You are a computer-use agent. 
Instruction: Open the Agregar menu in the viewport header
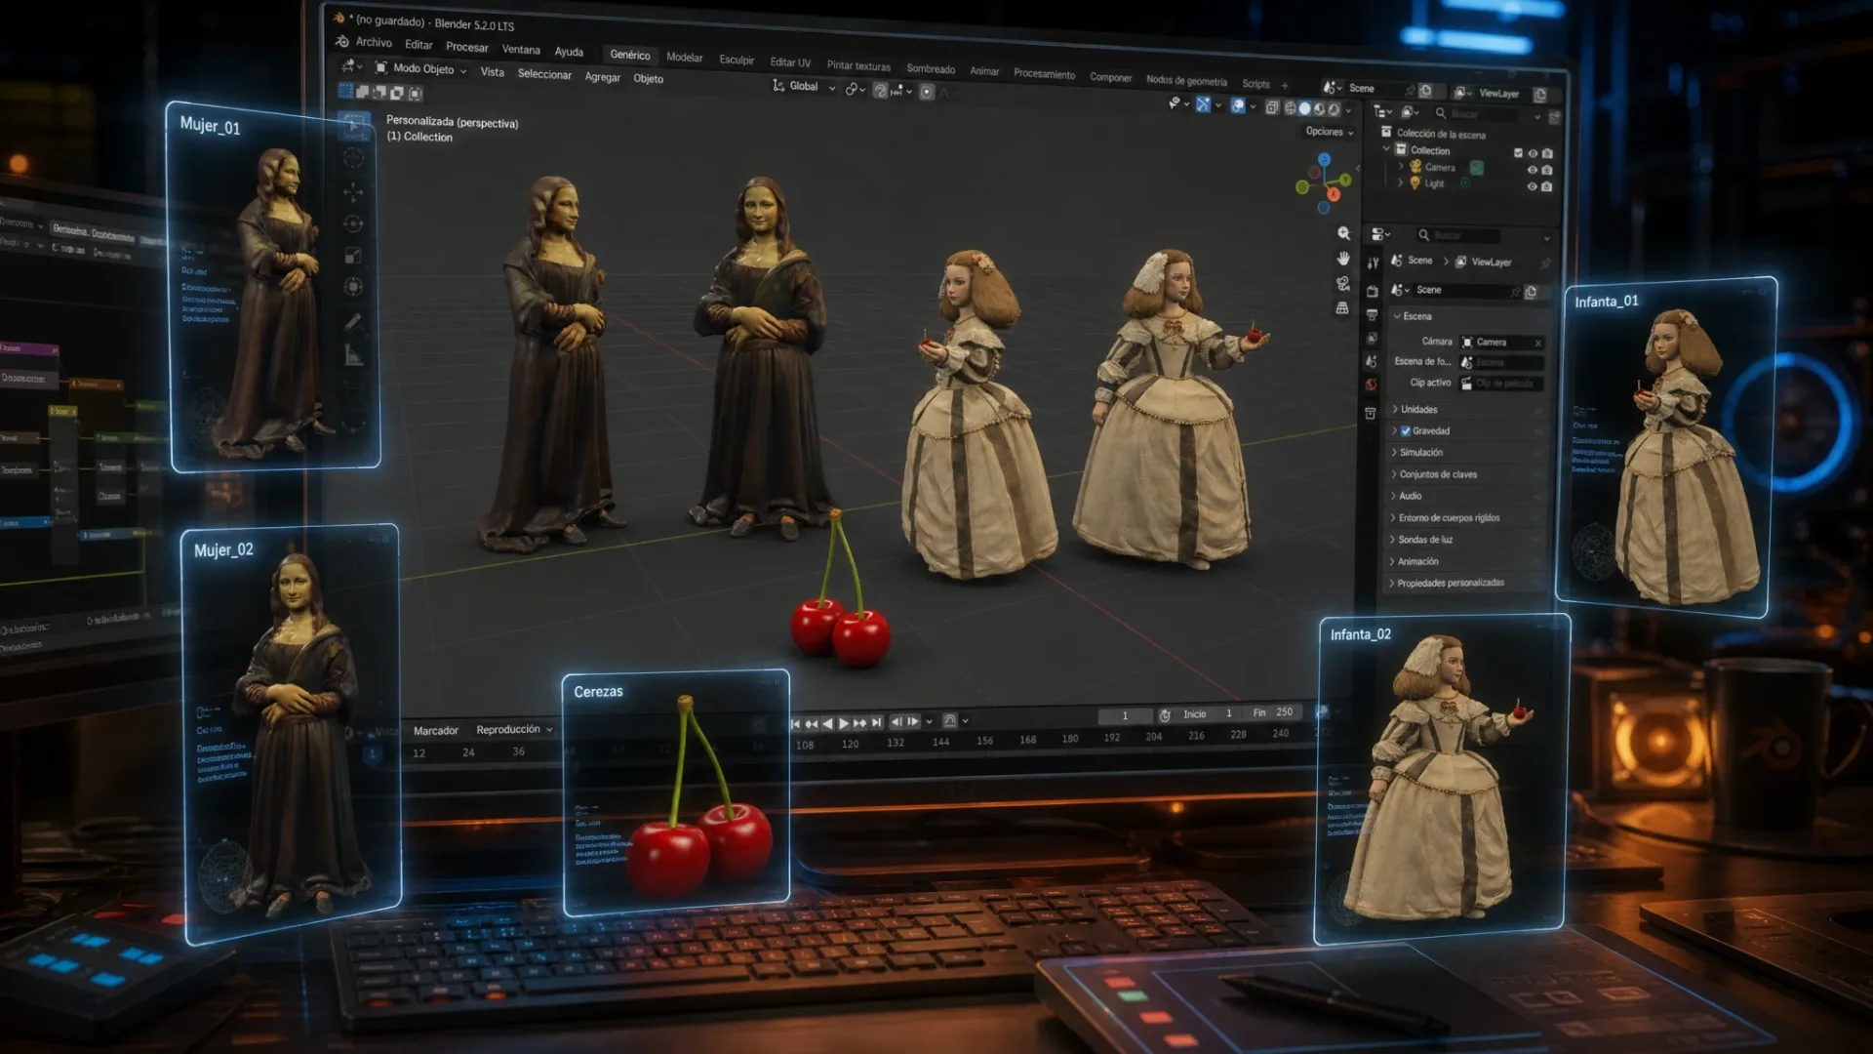[602, 76]
